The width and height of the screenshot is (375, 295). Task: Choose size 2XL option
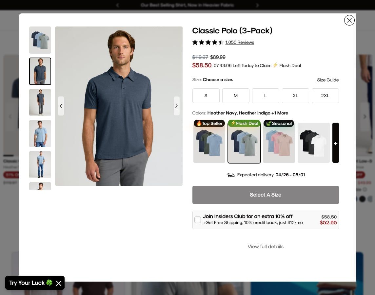(x=325, y=95)
